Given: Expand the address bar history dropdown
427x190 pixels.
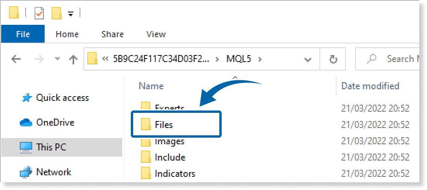Looking at the screenshot, I should [x=308, y=59].
